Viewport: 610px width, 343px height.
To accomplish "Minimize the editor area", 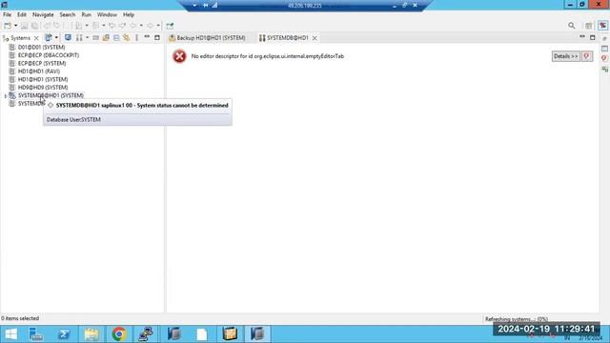I will pos(582,37).
